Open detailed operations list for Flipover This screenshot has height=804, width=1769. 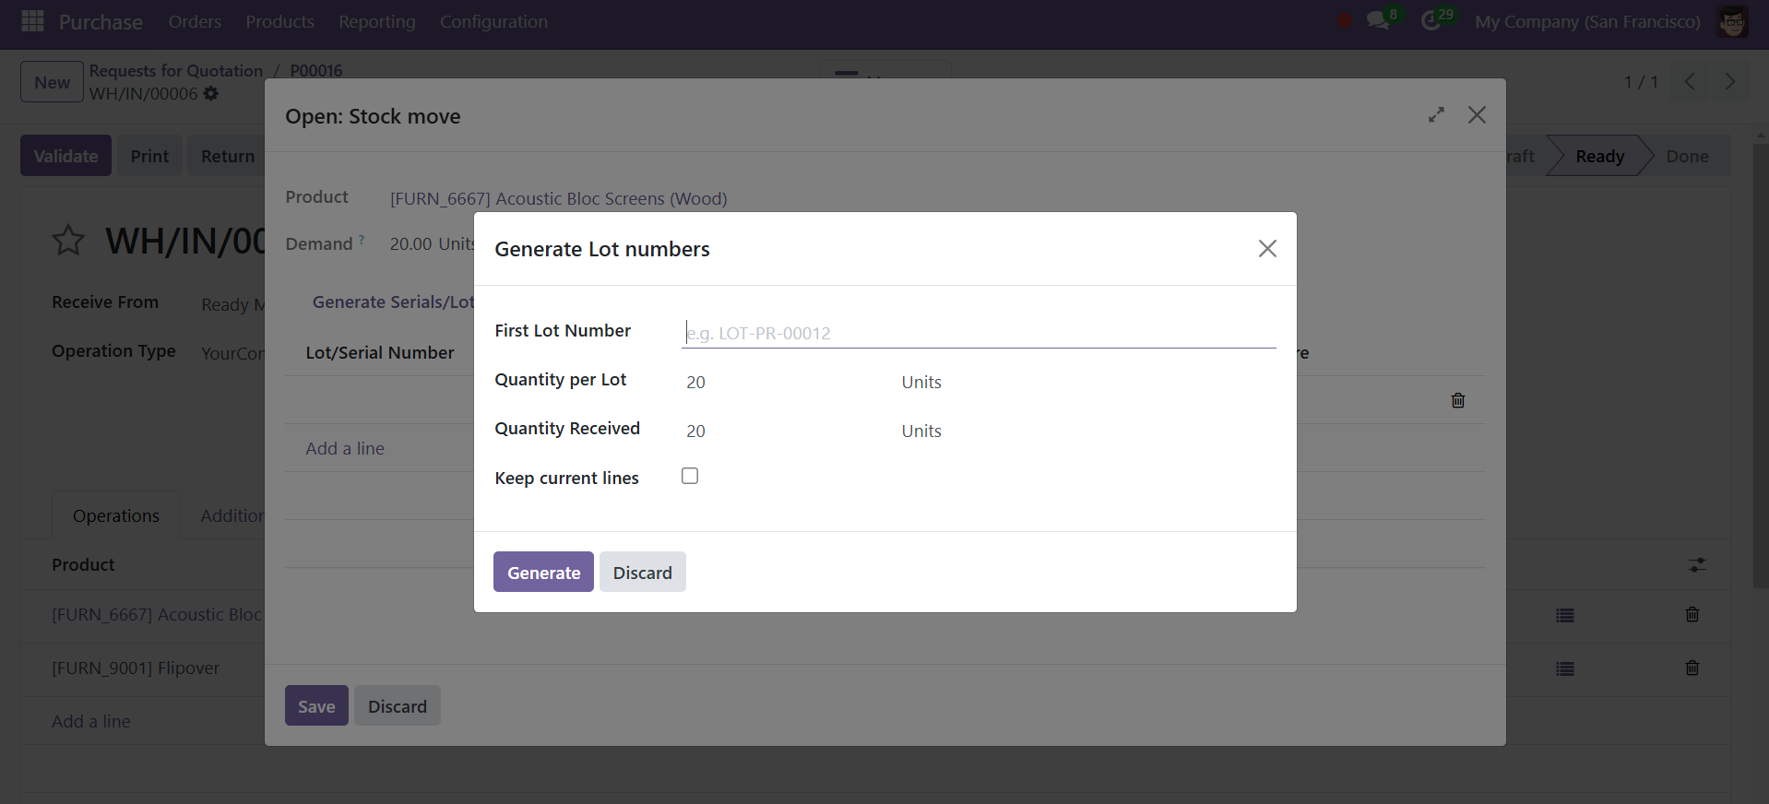[1565, 668]
